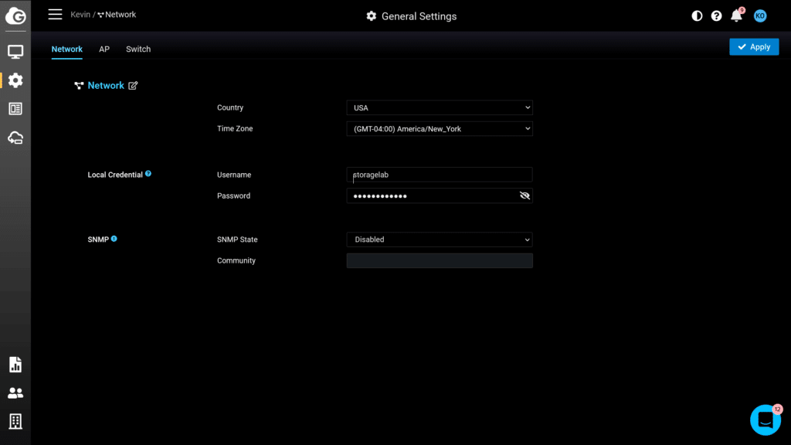Open the organization building sidebar icon
The height and width of the screenshot is (445, 791).
[15, 421]
